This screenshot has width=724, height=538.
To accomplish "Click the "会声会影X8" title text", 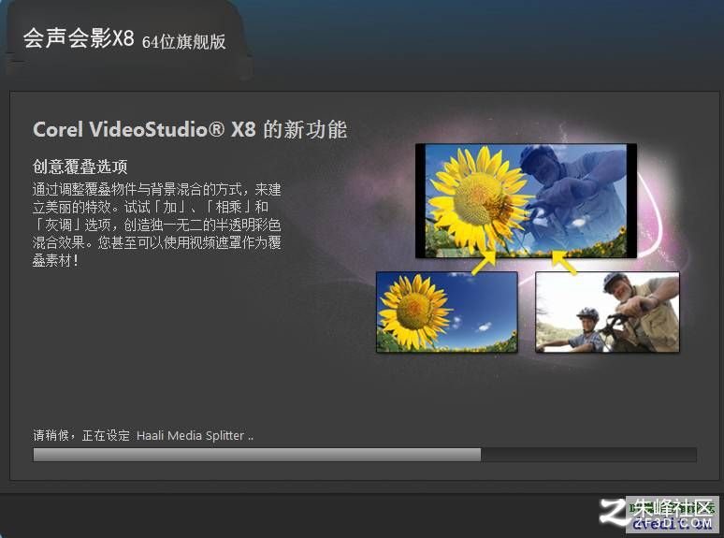I will pyautogui.click(x=79, y=38).
